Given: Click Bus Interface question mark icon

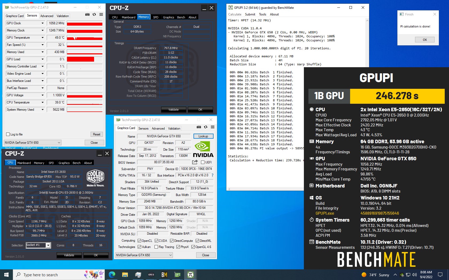Looking at the screenshot, I should click(212, 175).
